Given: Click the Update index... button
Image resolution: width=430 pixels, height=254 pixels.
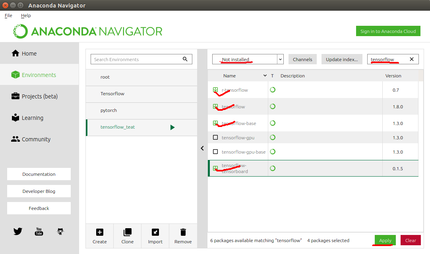Looking at the screenshot, I should click(x=342, y=59).
